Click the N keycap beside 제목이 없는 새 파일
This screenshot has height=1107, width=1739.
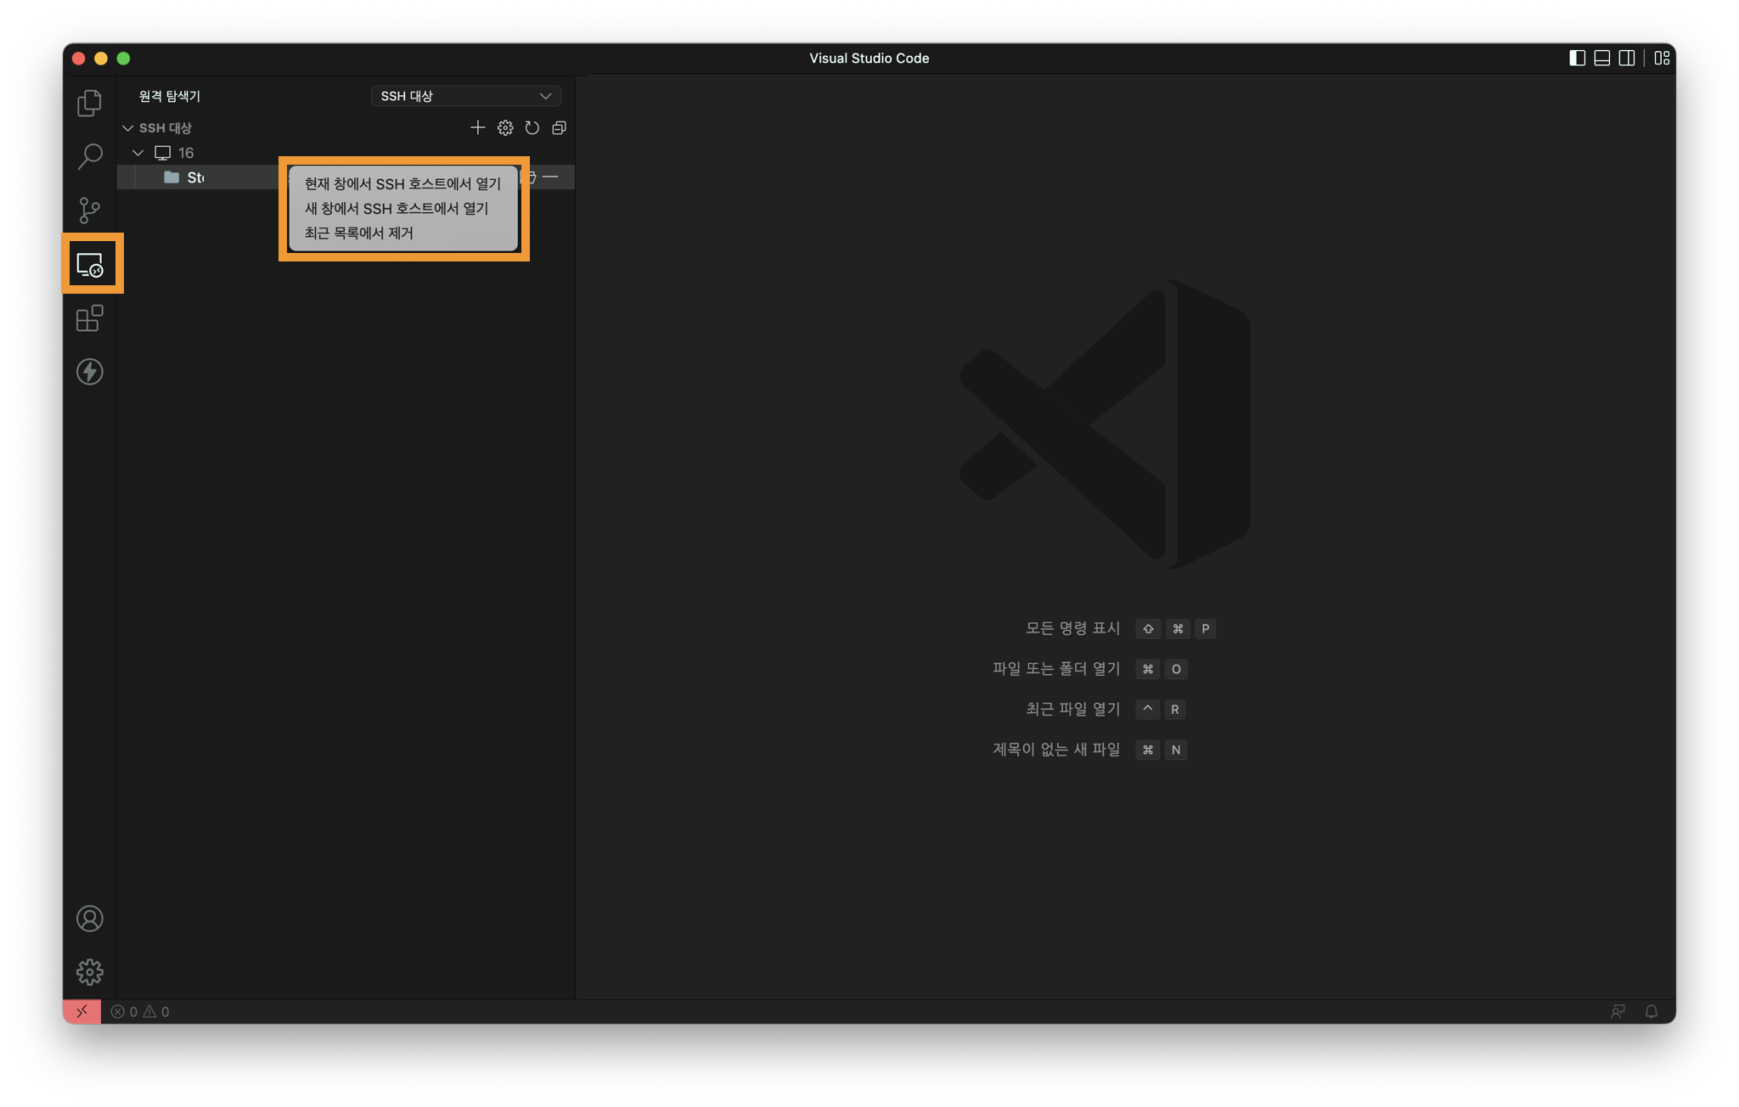[1176, 750]
